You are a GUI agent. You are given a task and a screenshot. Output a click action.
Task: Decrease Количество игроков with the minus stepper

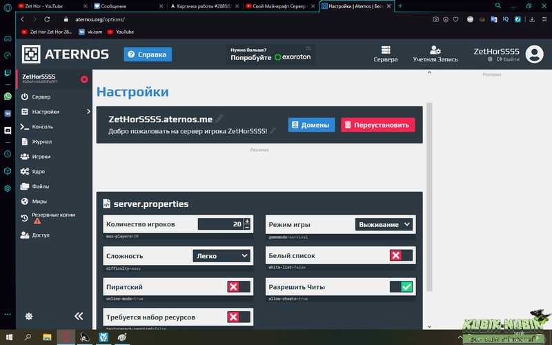tap(247, 227)
